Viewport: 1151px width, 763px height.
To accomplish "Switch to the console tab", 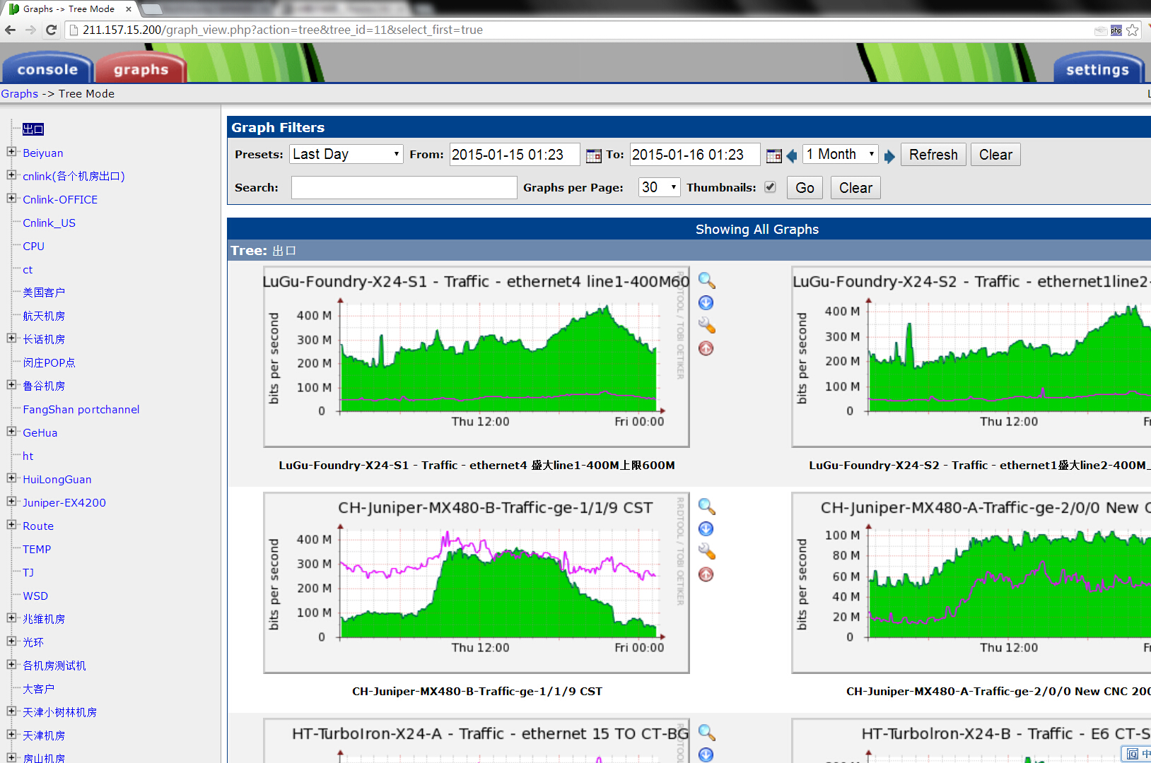I will [47, 69].
